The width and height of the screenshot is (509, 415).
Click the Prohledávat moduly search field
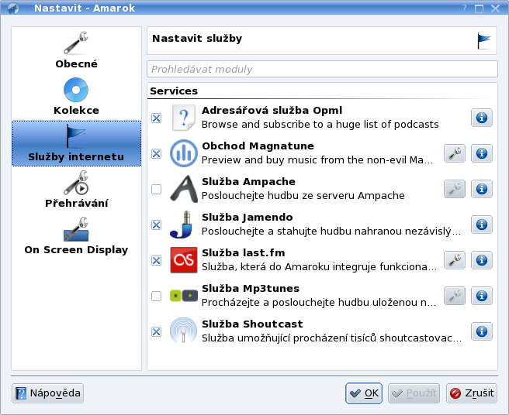click(322, 69)
